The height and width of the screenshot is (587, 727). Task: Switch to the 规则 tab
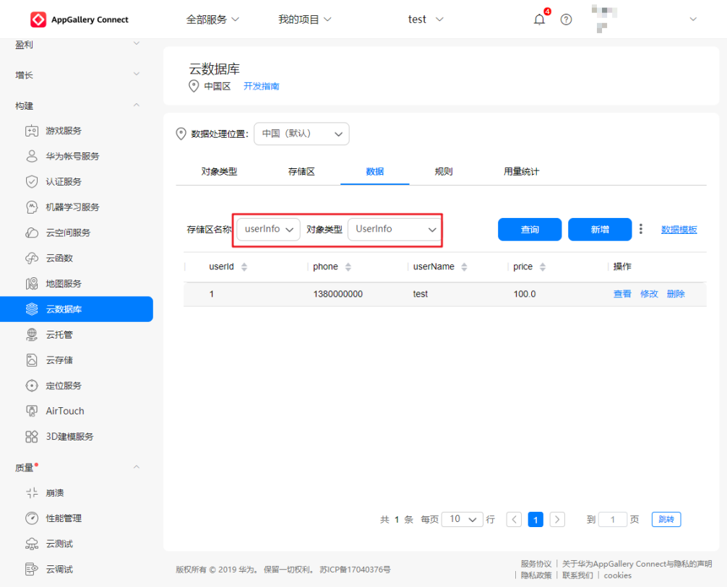tap(443, 171)
